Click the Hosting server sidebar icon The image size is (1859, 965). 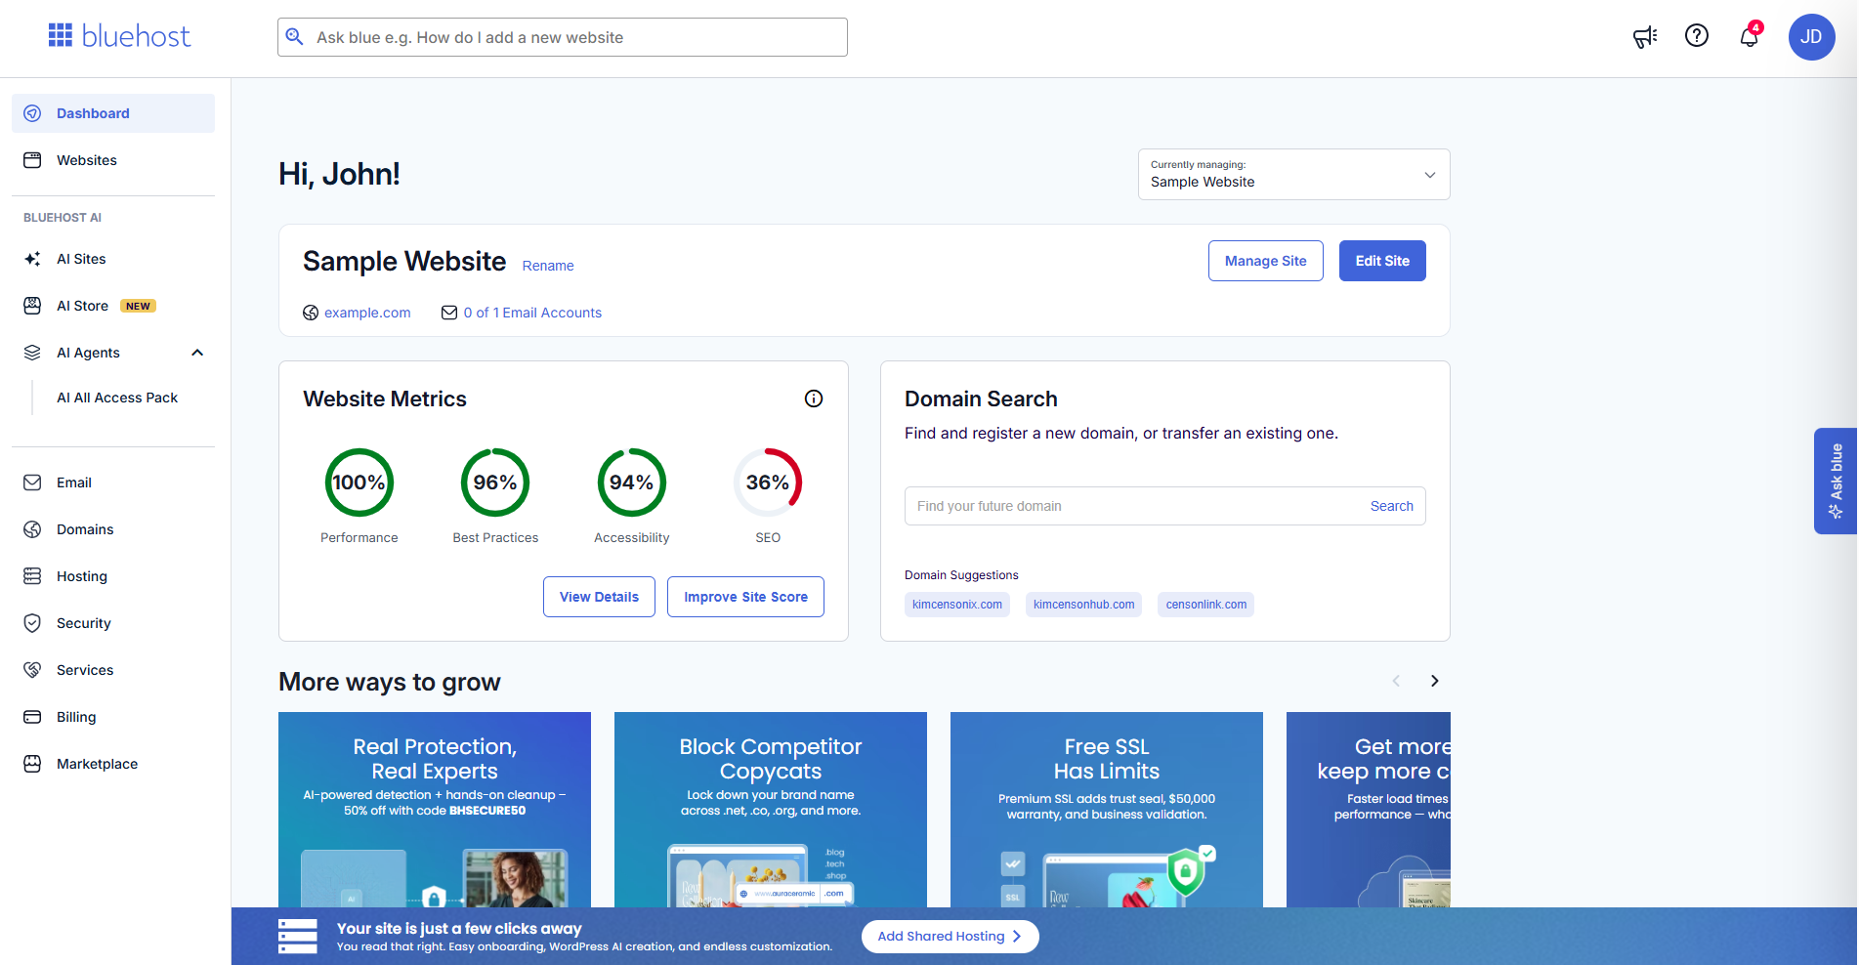click(32, 576)
